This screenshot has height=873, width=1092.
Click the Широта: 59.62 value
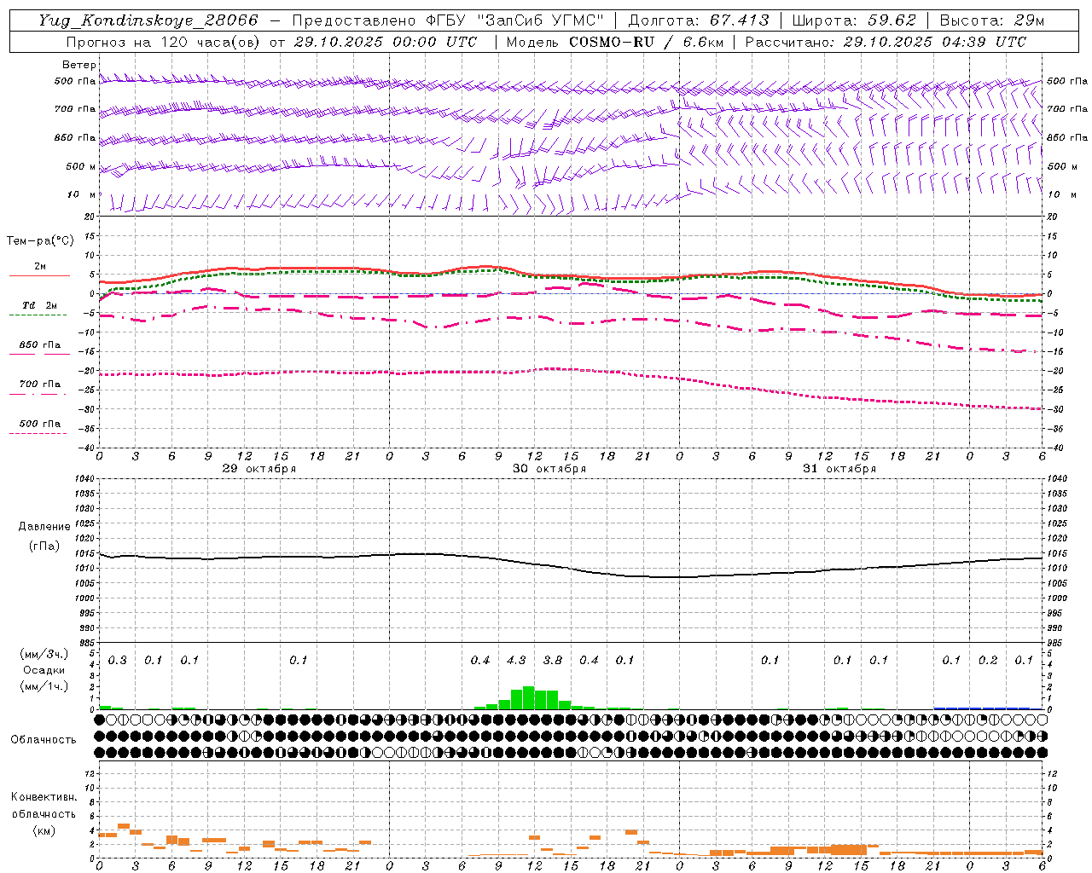pos(854,20)
